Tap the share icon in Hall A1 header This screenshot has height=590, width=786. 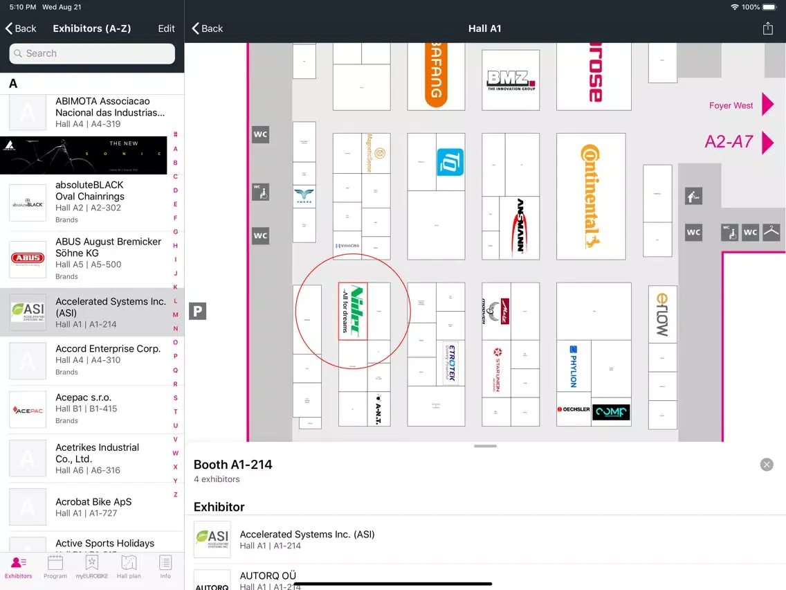tap(767, 28)
